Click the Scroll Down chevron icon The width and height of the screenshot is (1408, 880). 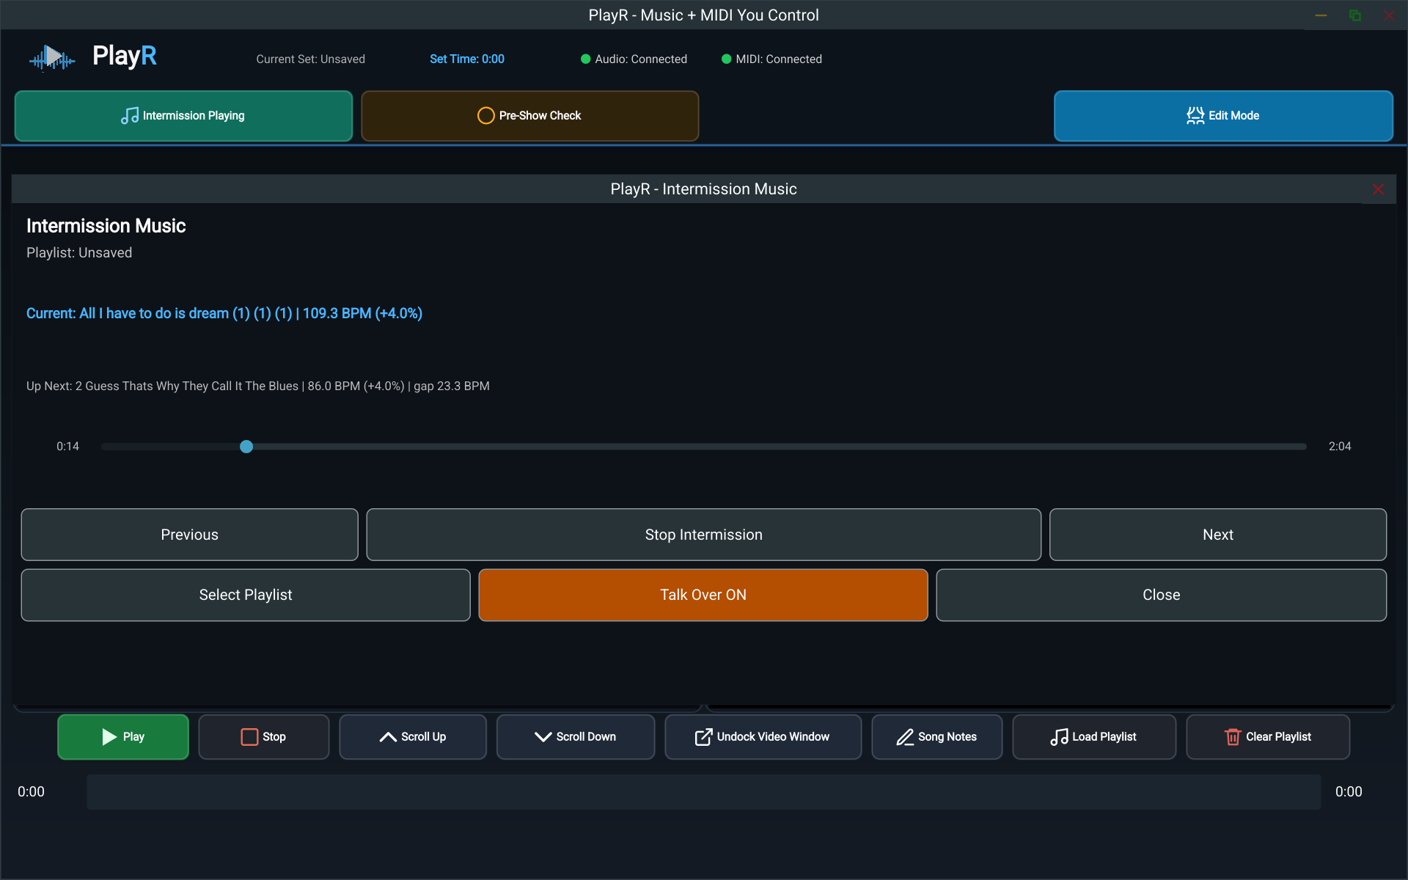[x=543, y=737]
